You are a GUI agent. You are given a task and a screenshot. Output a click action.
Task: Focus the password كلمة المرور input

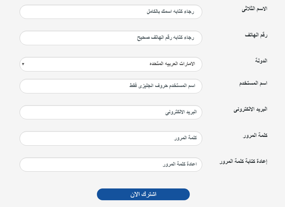pyautogui.click(x=111, y=139)
